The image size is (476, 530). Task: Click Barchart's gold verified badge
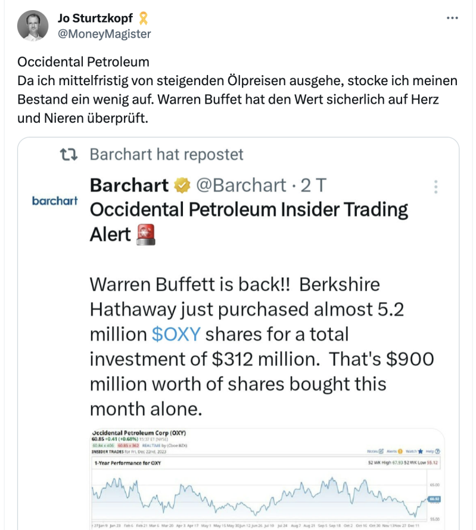tap(181, 186)
